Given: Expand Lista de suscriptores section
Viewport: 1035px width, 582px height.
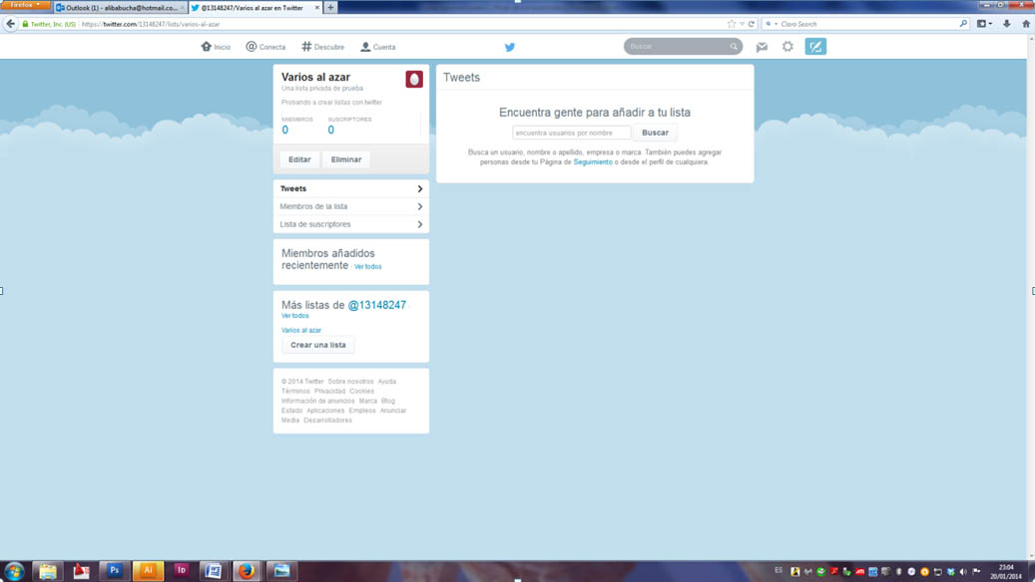Looking at the screenshot, I should (350, 224).
